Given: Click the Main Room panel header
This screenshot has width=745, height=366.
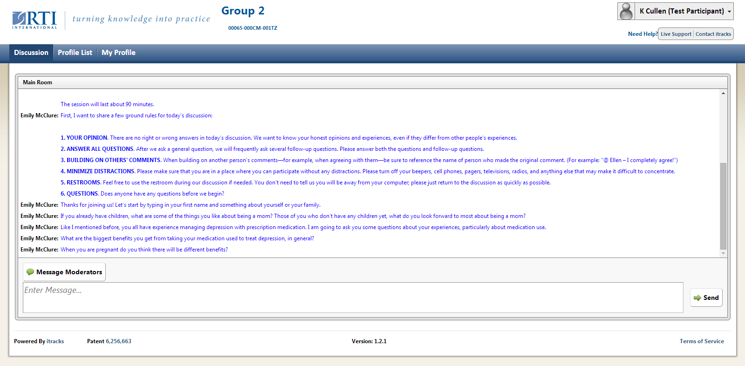Looking at the screenshot, I should (x=373, y=82).
